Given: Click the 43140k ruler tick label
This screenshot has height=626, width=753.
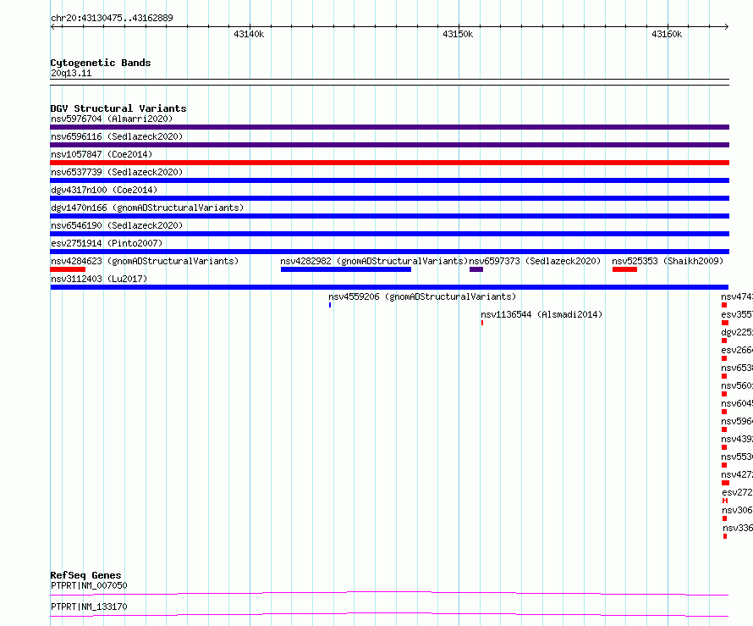Looking at the screenshot, I should coord(249,34).
